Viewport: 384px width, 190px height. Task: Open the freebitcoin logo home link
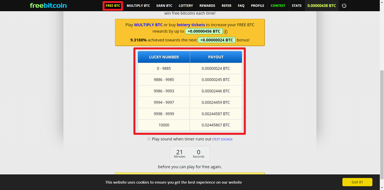point(48,5)
